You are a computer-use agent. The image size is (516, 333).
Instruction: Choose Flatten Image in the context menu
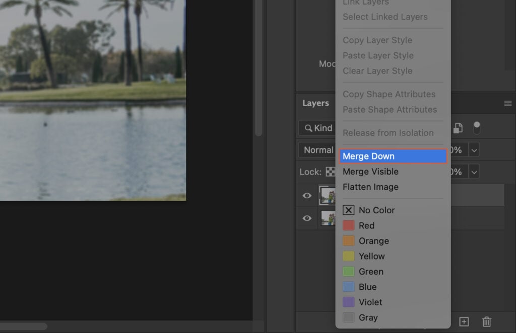pyautogui.click(x=370, y=187)
